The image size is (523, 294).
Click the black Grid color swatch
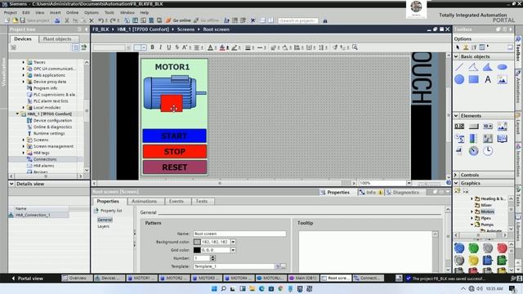tap(197, 250)
